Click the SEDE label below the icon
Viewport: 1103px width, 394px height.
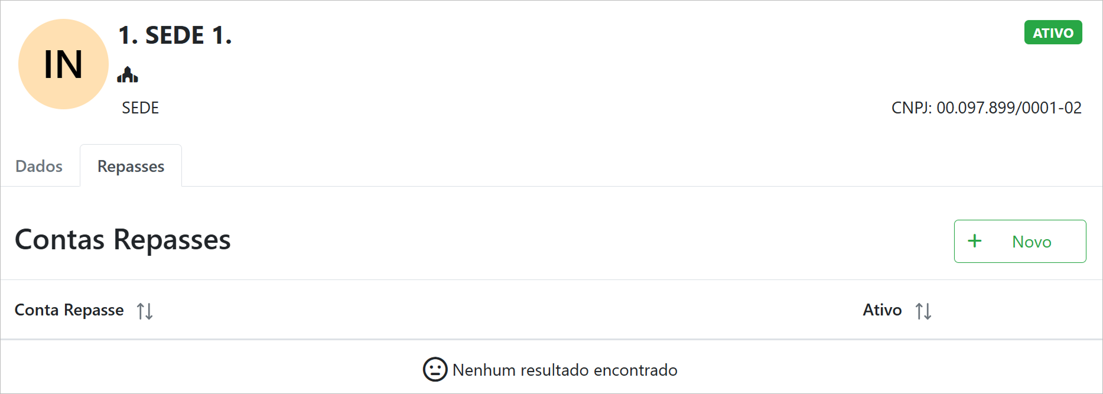(140, 108)
